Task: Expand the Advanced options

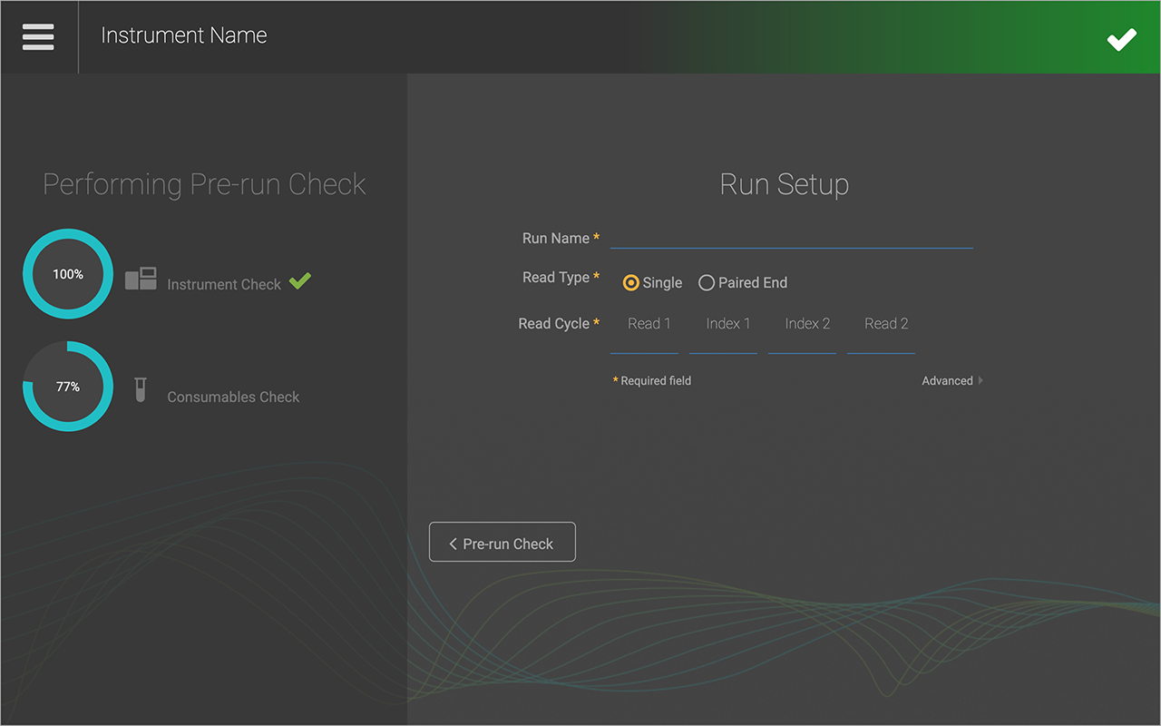Action: point(947,381)
